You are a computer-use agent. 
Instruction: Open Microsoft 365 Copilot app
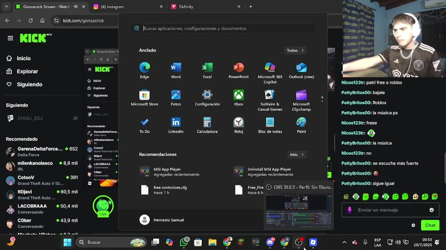click(x=270, y=73)
